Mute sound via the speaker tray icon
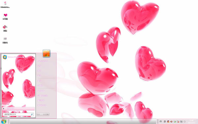The image size is (198, 124). tap(171, 122)
